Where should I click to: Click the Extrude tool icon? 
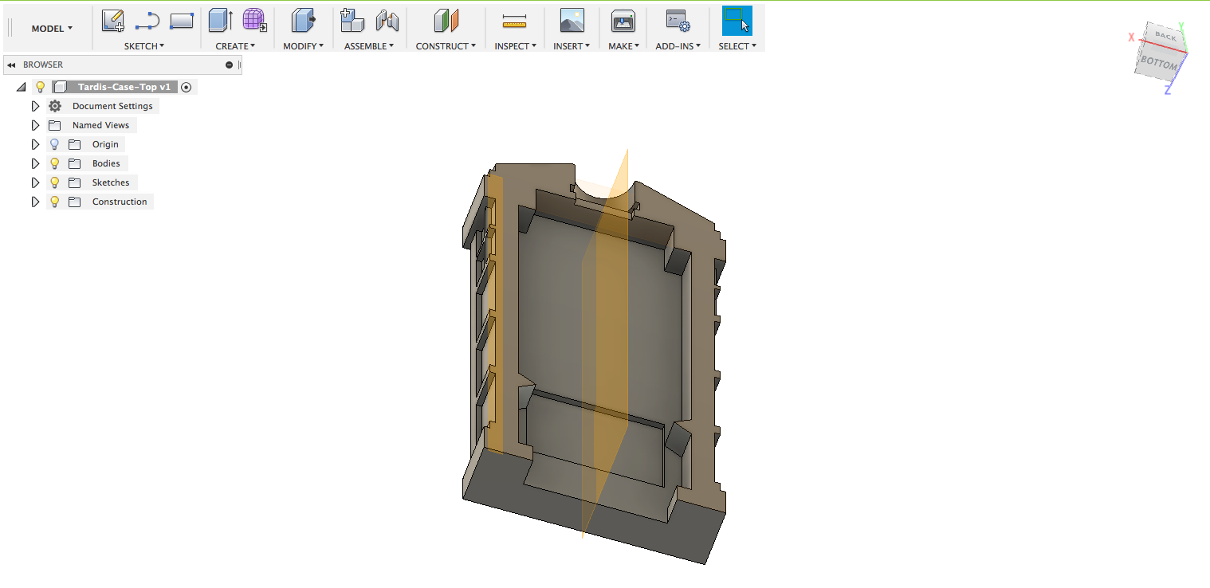(221, 20)
